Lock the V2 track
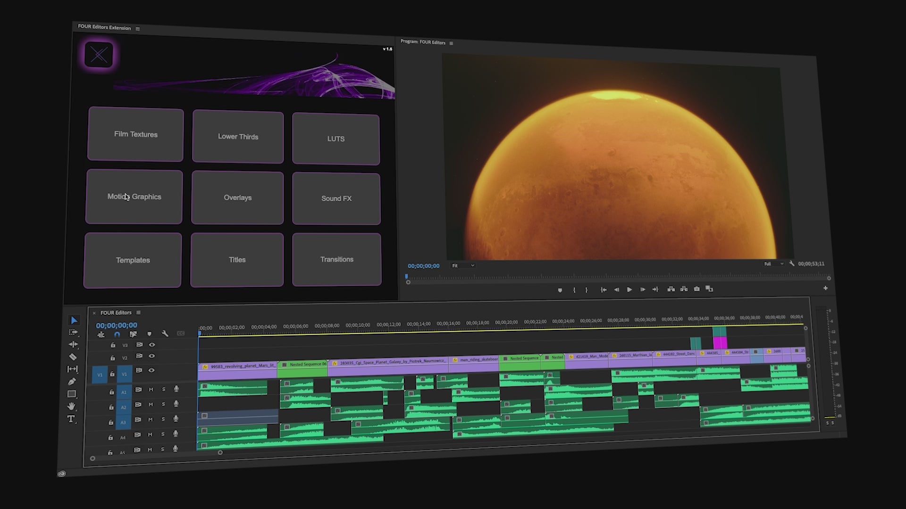The image size is (906, 509). pos(113,358)
